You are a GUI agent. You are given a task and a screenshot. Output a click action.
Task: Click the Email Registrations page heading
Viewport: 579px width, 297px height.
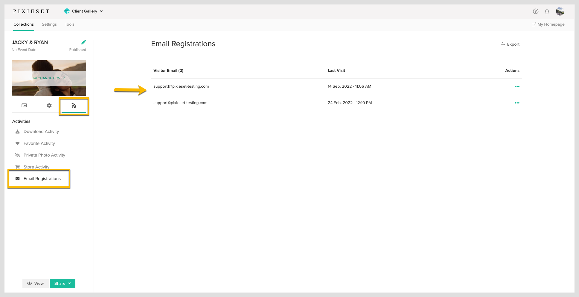(183, 44)
